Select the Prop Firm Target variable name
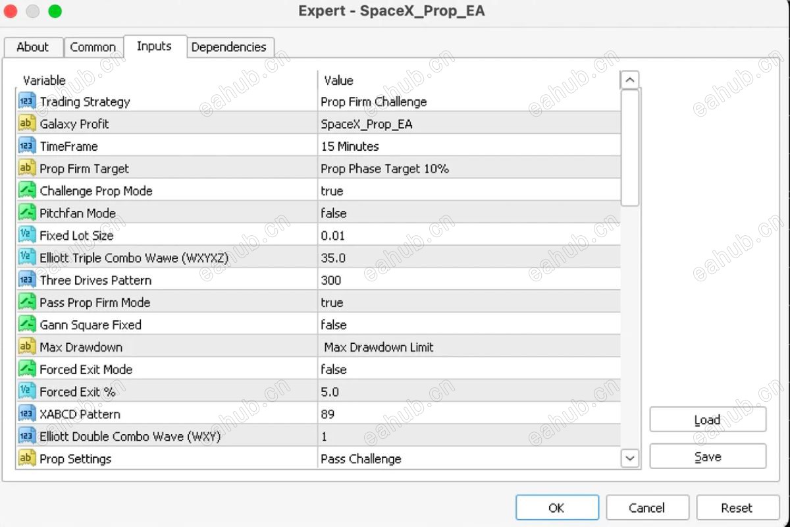 tap(84, 169)
